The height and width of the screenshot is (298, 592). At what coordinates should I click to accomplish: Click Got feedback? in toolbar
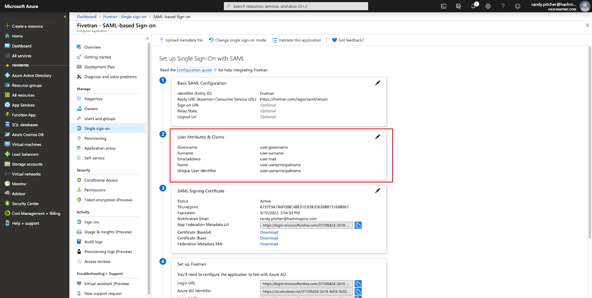pos(348,40)
